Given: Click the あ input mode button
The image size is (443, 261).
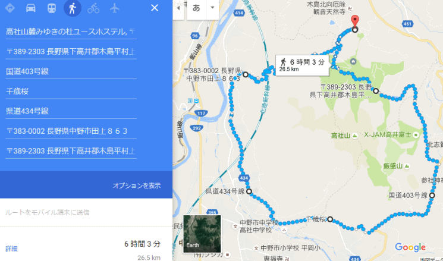Looking at the screenshot, I should pyautogui.click(x=196, y=8).
